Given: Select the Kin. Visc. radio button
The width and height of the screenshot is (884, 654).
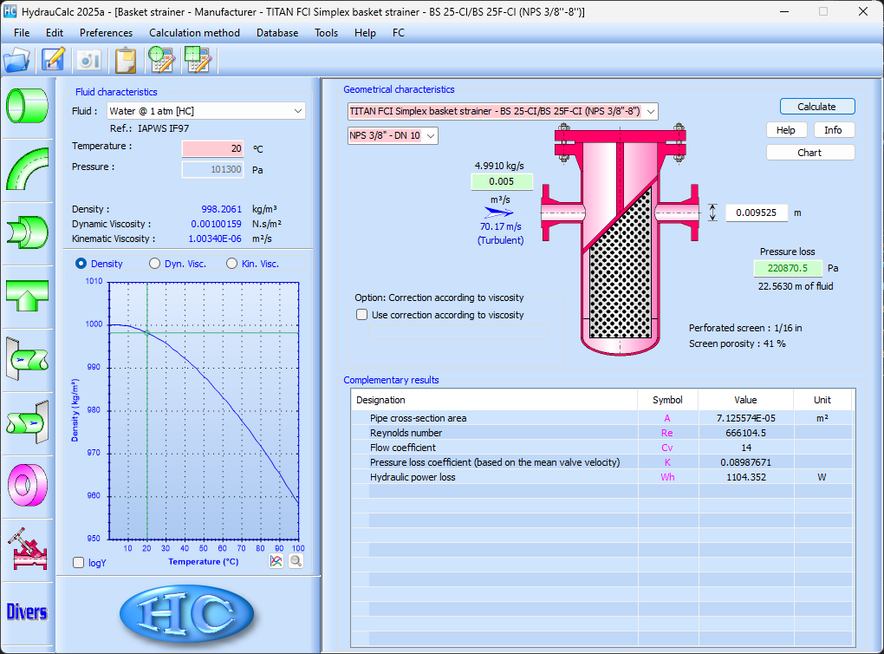Looking at the screenshot, I should point(232,264).
